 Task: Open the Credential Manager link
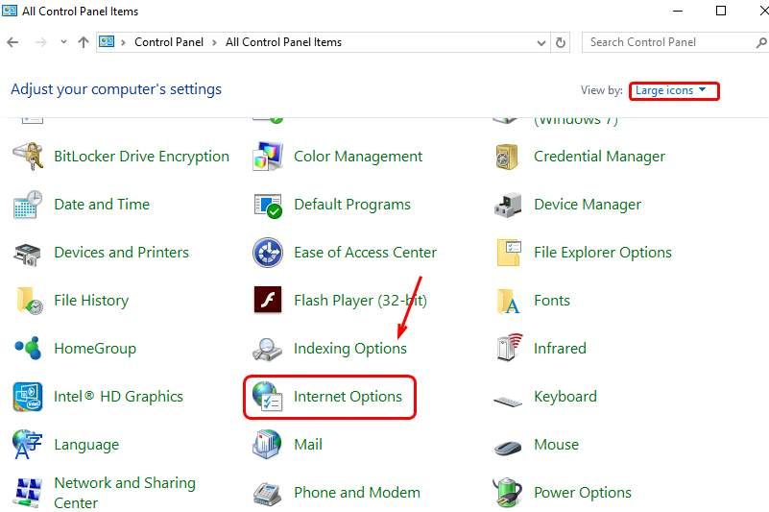tap(599, 157)
